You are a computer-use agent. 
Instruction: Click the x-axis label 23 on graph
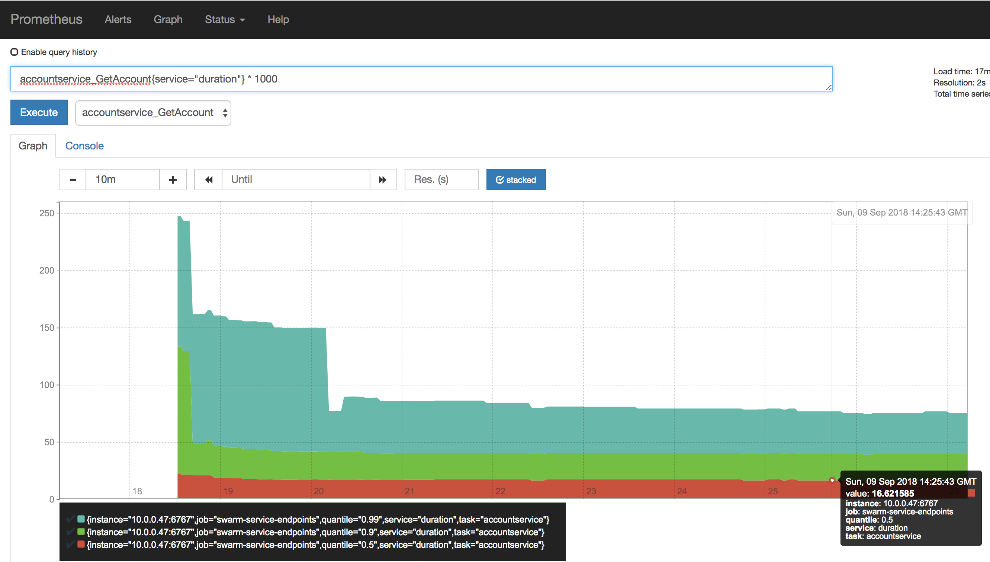(591, 491)
